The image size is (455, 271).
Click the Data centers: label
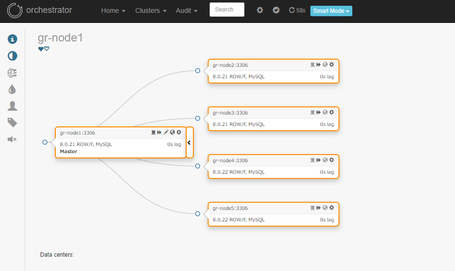pyautogui.click(x=57, y=255)
